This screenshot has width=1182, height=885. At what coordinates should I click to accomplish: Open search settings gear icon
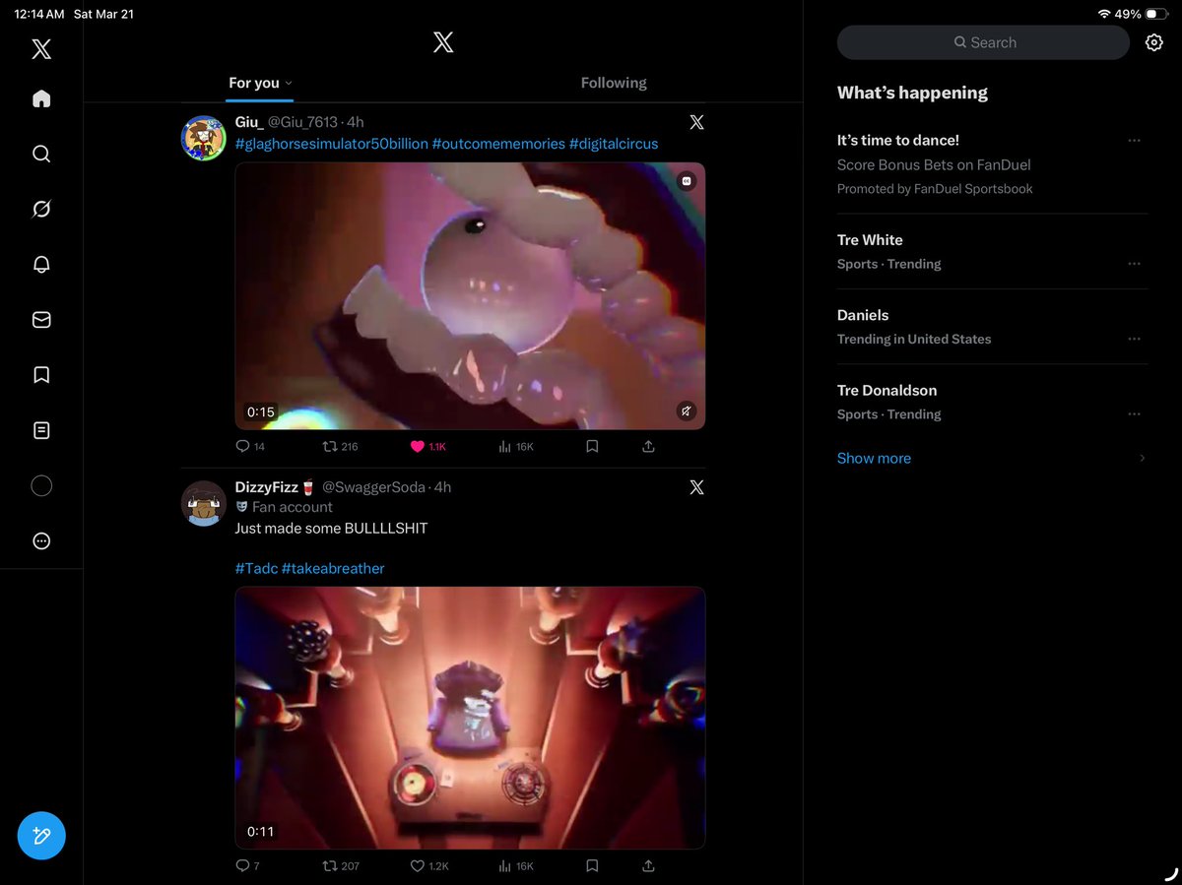tap(1153, 42)
